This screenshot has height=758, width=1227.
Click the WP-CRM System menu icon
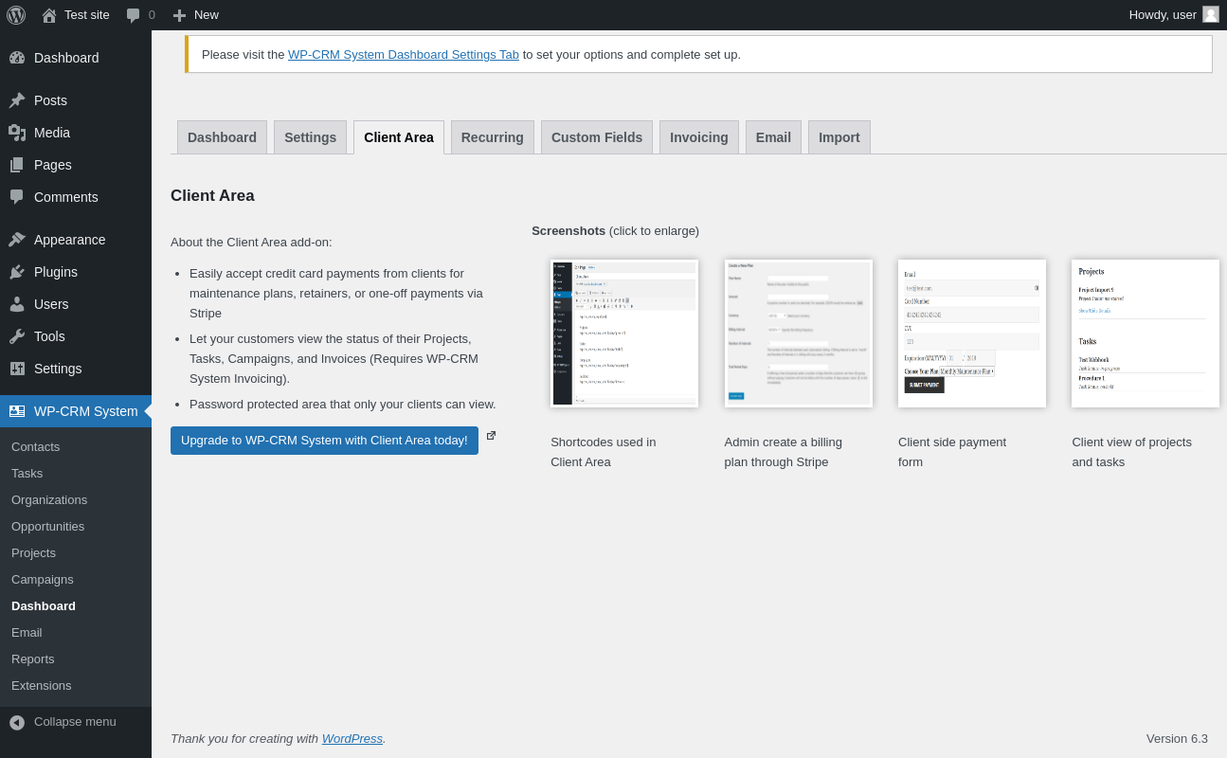pos(17,411)
